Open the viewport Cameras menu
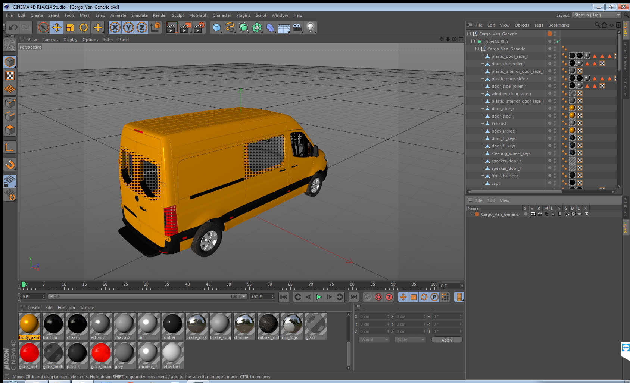Image resolution: width=630 pixels, height=383 pixels. [x=50, y=40]
